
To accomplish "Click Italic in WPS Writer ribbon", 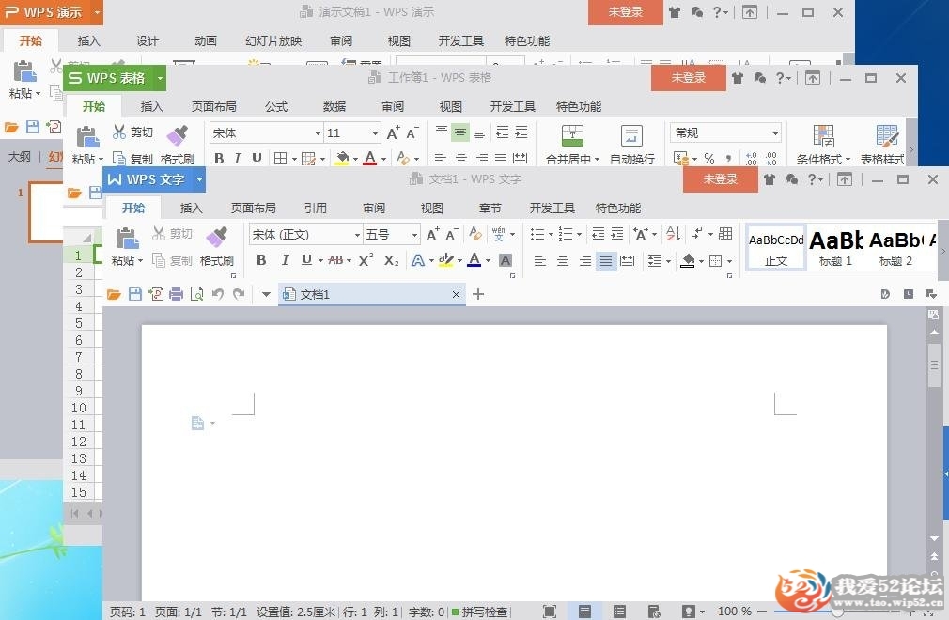I will (285, 260).
